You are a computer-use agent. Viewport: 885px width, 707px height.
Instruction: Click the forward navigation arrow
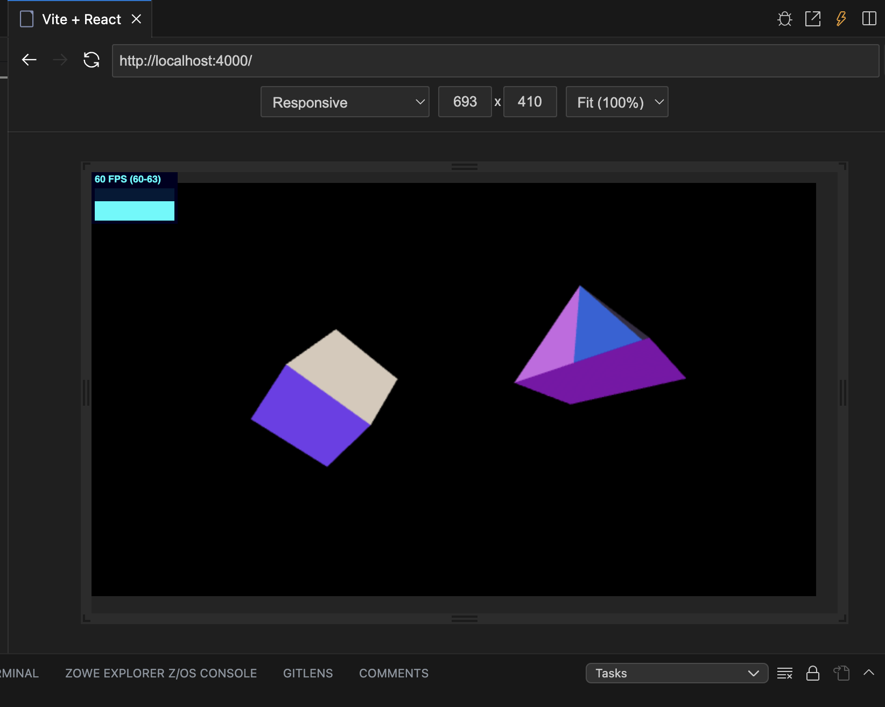point(60,60)
